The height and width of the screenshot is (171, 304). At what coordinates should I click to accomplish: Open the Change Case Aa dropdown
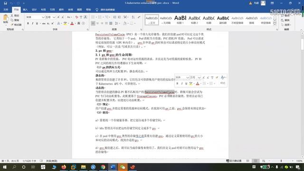[x=69, y=17]
